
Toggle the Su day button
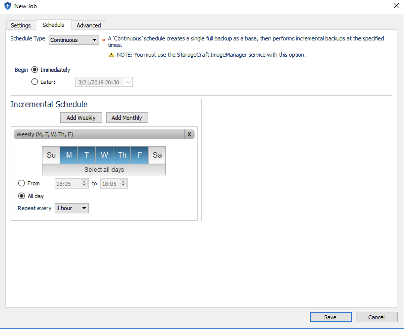click(51, 155)
